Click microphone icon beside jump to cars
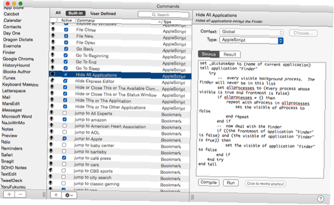The width and height of the screenshot is (334, 205). click(x=51, y=164)
